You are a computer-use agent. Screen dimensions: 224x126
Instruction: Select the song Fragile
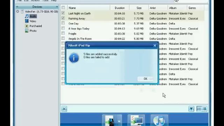[72, 34]
